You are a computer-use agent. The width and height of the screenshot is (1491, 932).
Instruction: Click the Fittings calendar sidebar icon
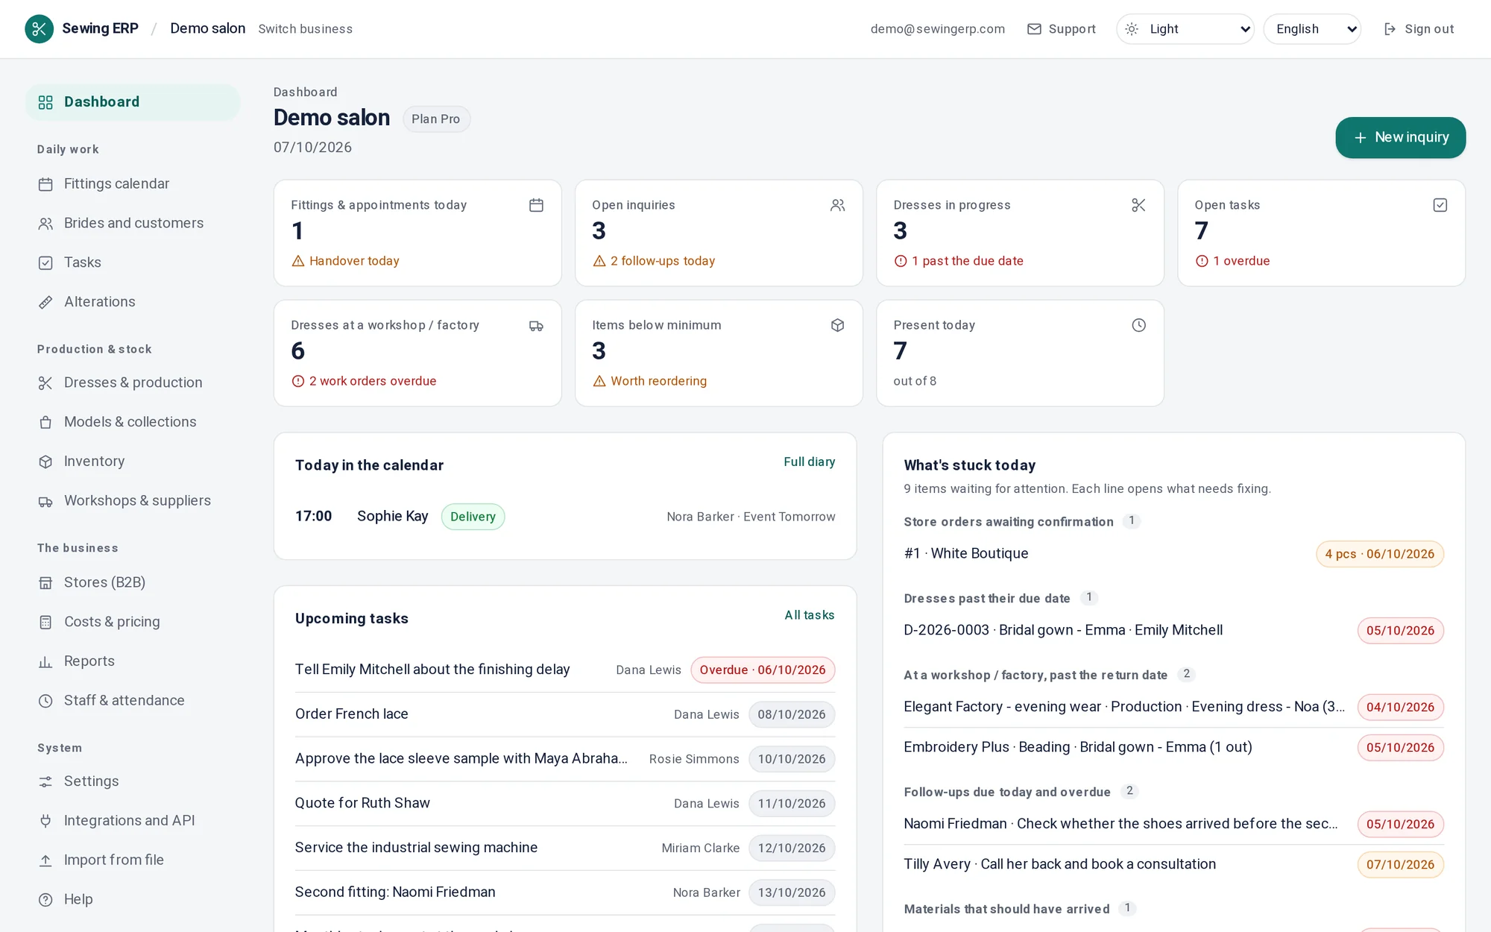pos(45,184)
